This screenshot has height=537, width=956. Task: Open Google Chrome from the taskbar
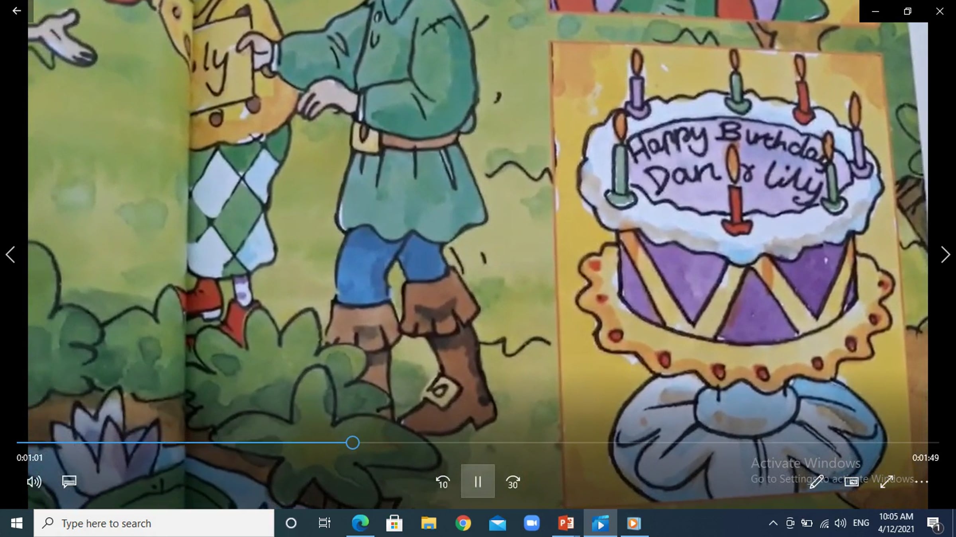(x=463, y=523)
